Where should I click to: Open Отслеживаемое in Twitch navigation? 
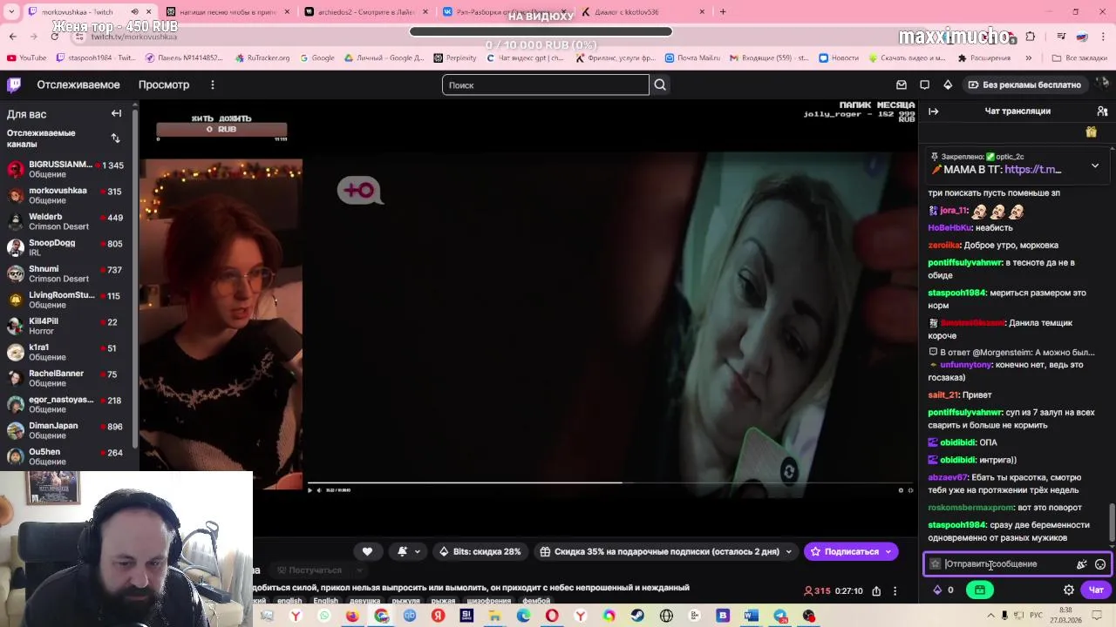78,84
